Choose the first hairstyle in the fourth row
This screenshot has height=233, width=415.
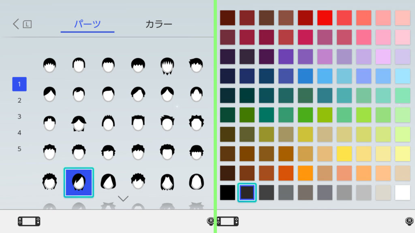pos(49,152)
